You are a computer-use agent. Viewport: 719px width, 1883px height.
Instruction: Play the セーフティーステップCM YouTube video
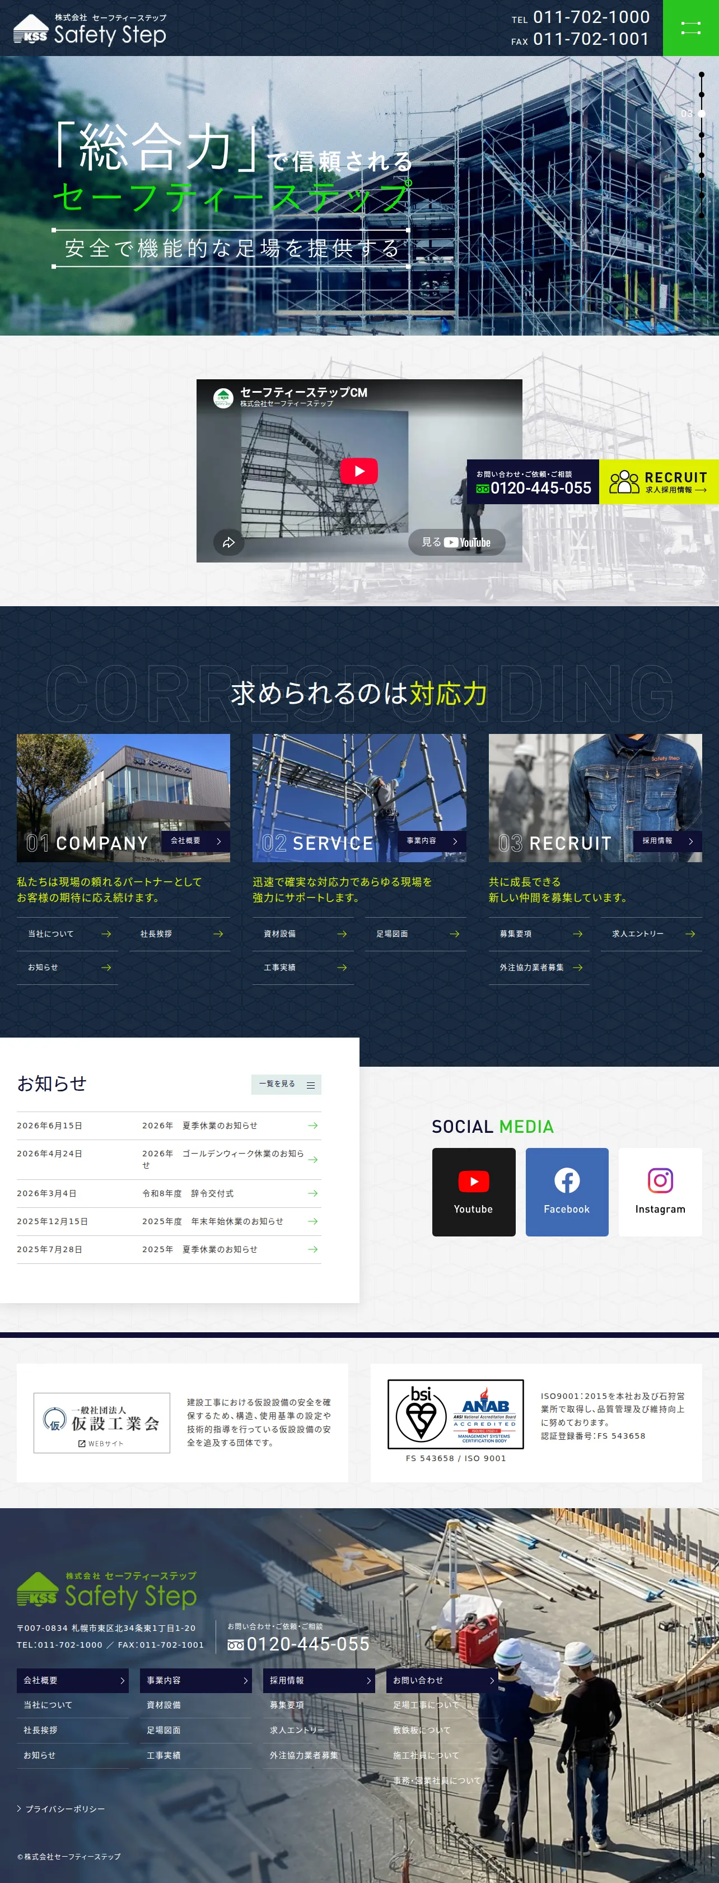359,471
